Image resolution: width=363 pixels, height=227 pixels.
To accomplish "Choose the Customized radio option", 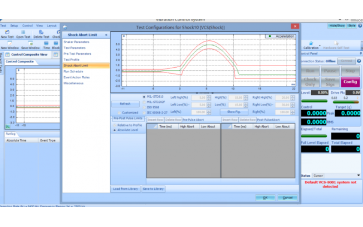I will (x=119, y=113).
